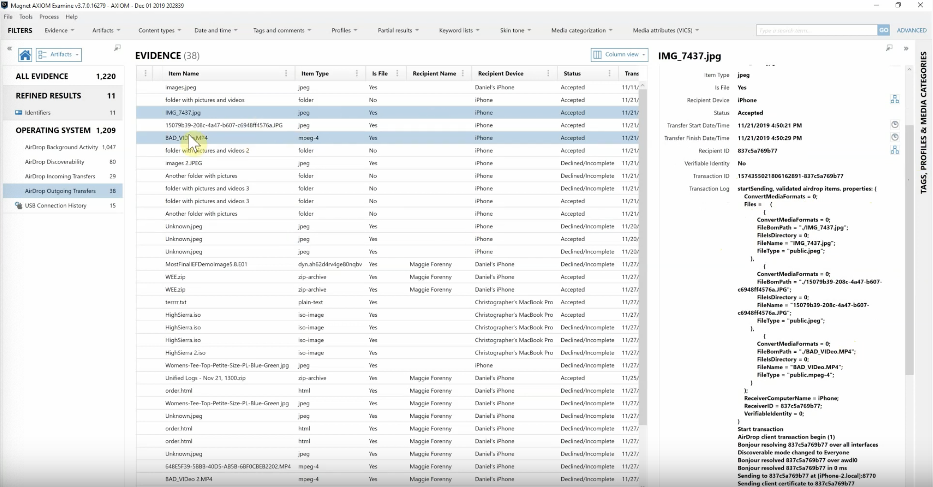This screenshot has width=933, height=487.
Task: Sort by Item Name column header
Action: pyautogui.click(x=183, y=73)
